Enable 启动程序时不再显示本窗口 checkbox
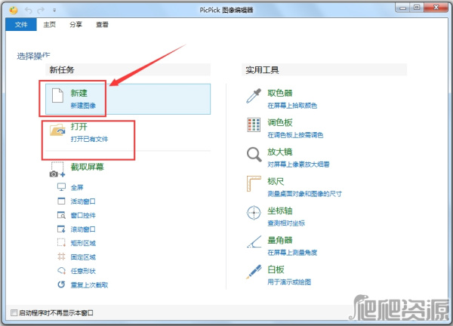The height and width of the screenshot is (326, 453). click(14, 312)
